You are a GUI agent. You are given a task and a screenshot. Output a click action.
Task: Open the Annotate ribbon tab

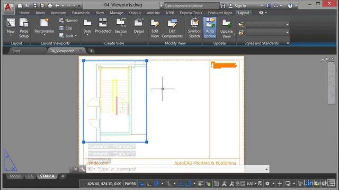[x=58, y=13]
